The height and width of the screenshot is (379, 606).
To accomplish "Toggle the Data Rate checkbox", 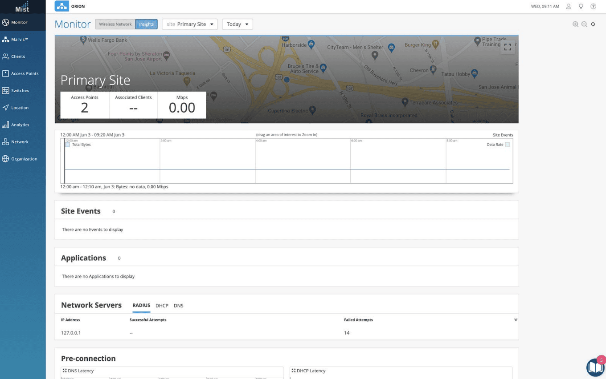I will [508, 145].
